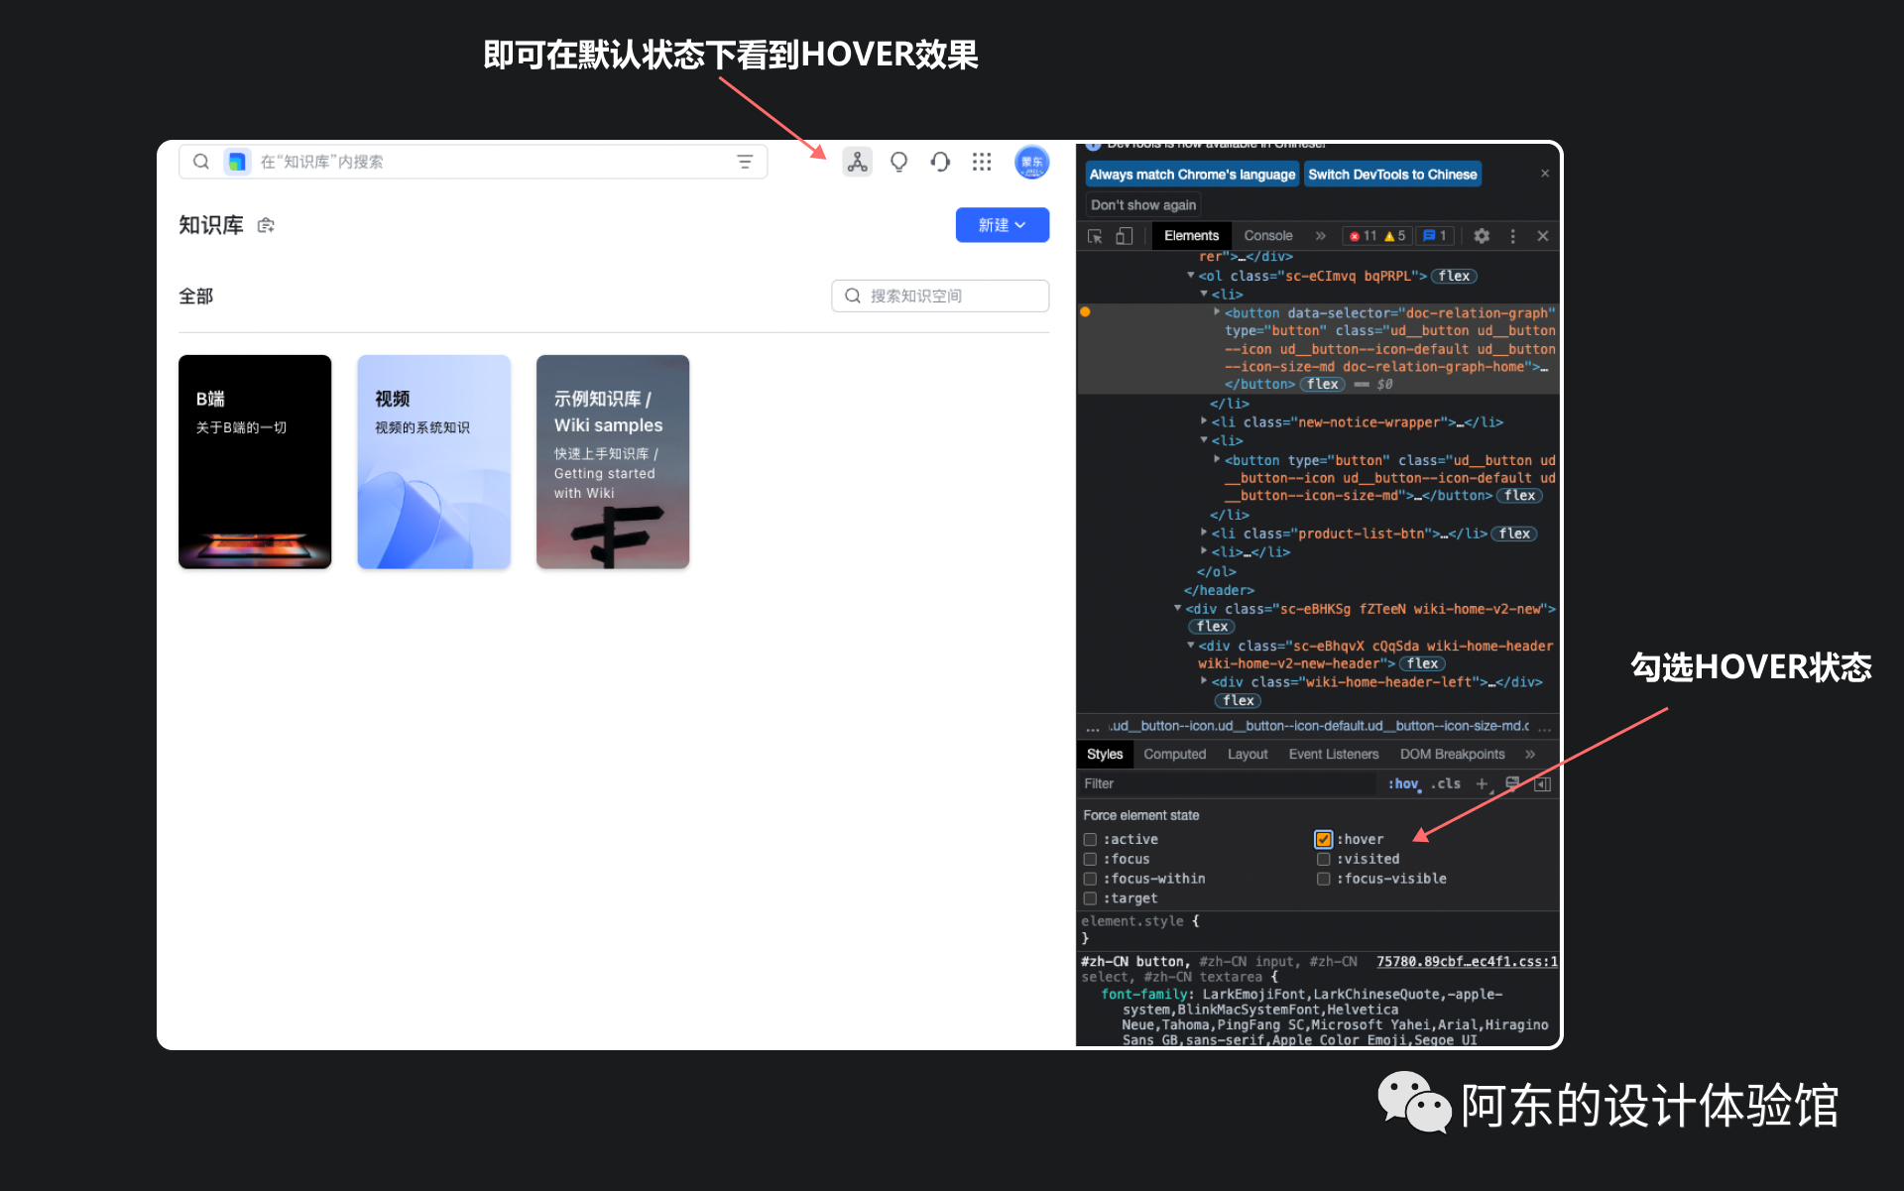Toggle the device toolbar icon
1904x1191 pixels.
[x=1124, y=236]
